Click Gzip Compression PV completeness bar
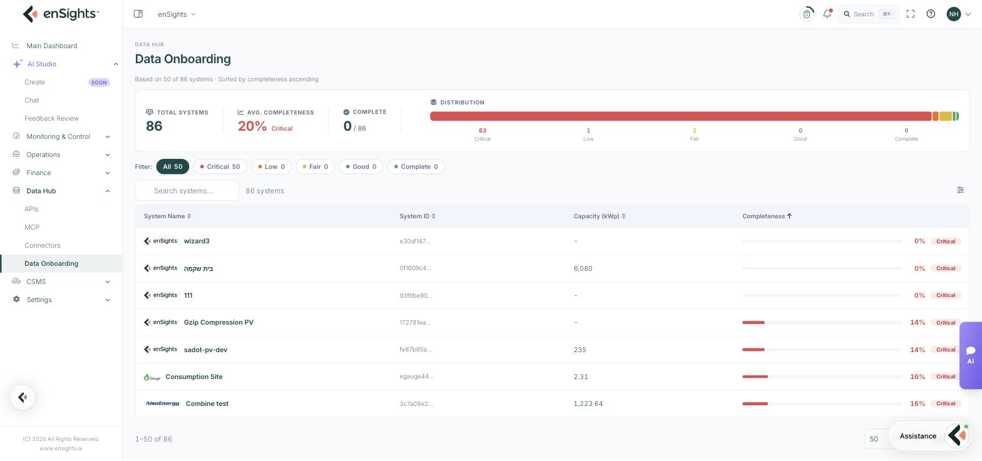Screen dimensions: 982x461 pyautogui.click(x=822, y=322)
